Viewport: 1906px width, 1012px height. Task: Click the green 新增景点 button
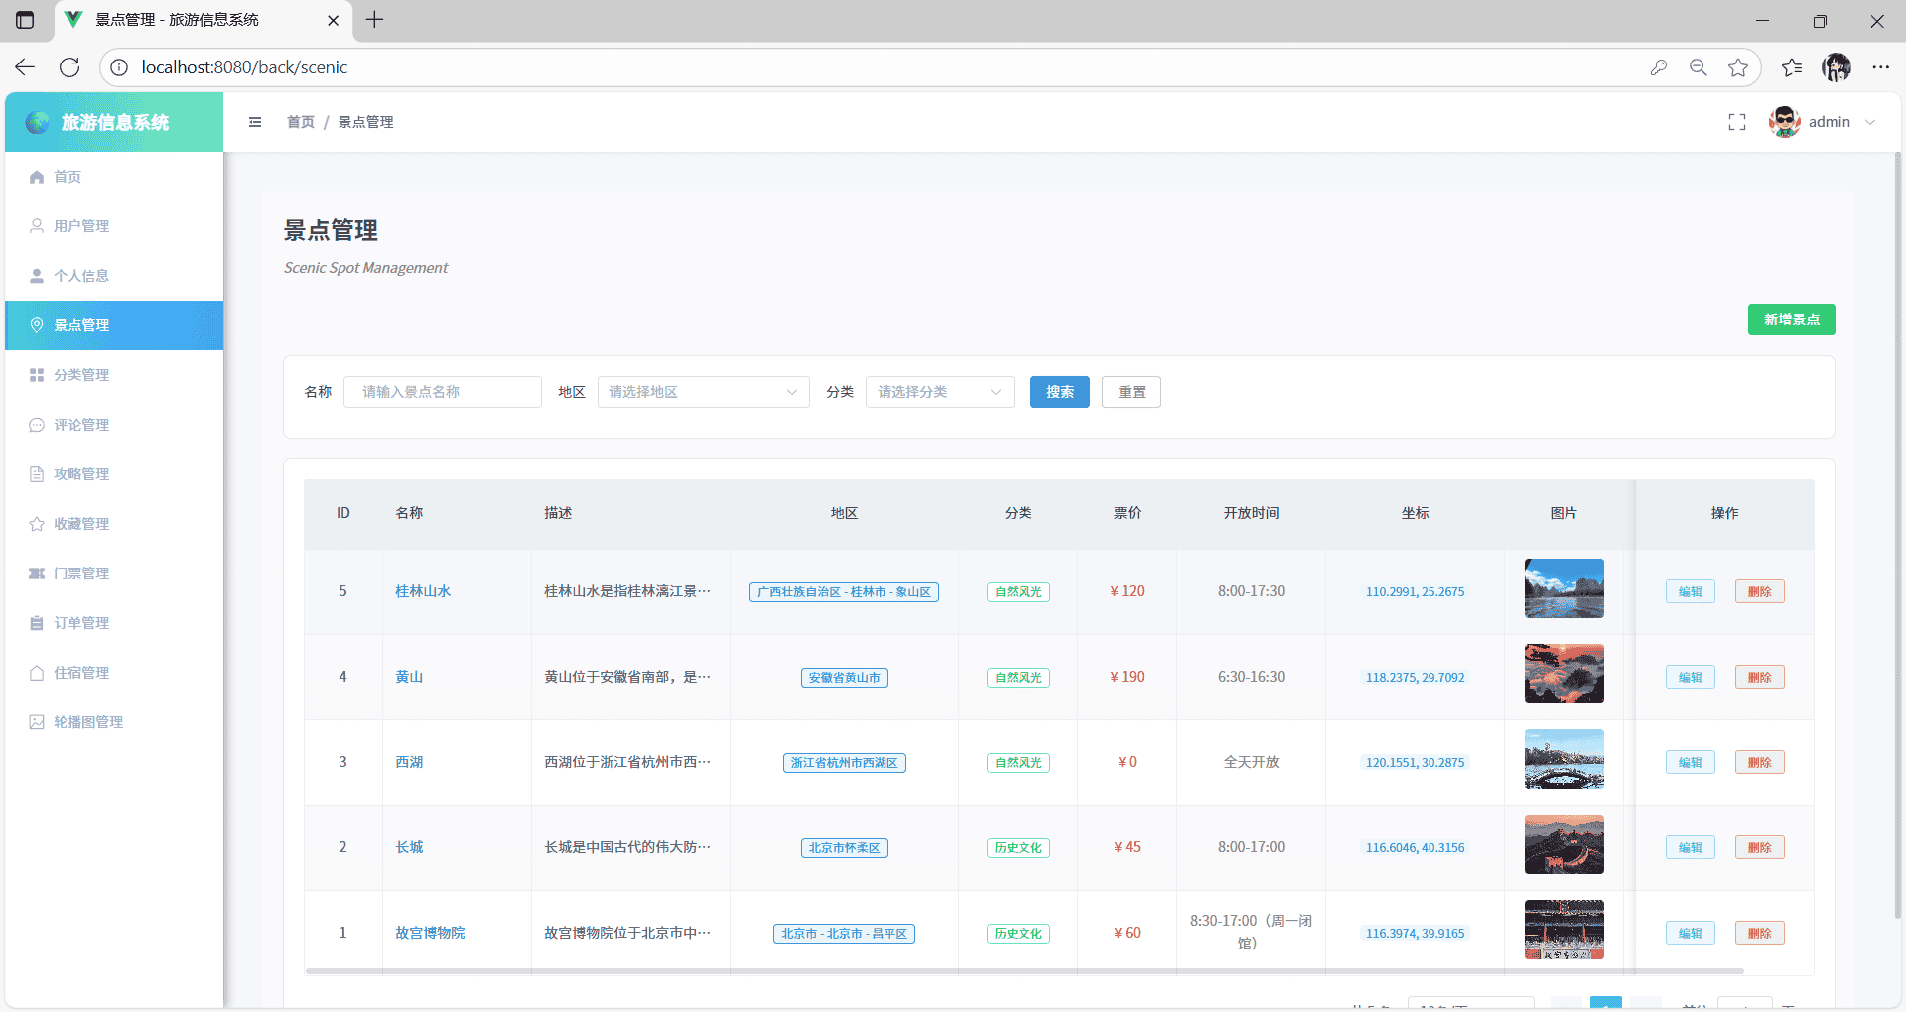(x=1791, y=319)
